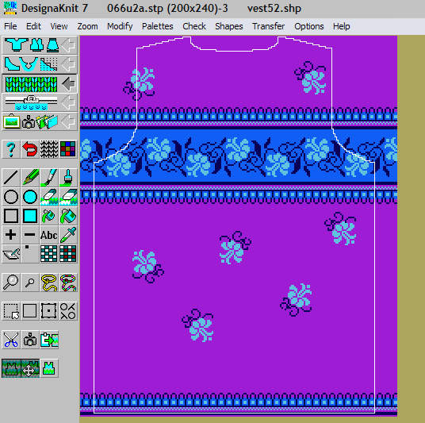Select the black knit stitch texture icon
Screen dimensions: 425x423
tap(49, 149)
